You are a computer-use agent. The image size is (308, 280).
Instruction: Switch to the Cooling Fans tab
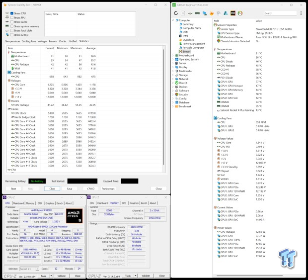pos(29,41)
